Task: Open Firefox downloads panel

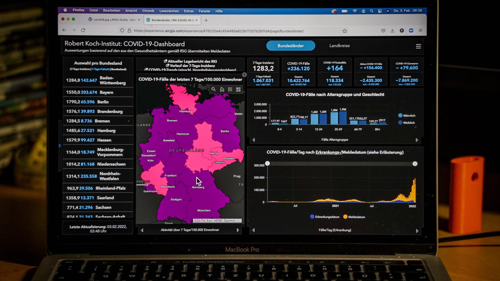Action: click(x=392, y=31)
